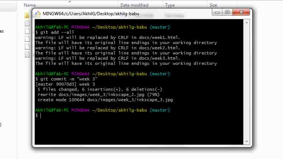Click the 'git commit -m "week 3"' line
The width and height of the screenshot is (283, 159).
click(x=66, y=79)
